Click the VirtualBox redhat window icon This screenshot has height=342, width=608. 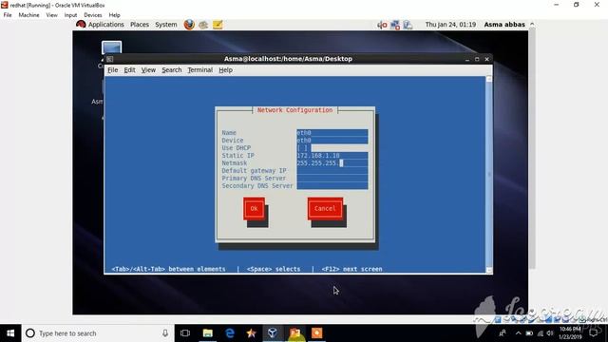pyautogui.click(x=4, y=5)
